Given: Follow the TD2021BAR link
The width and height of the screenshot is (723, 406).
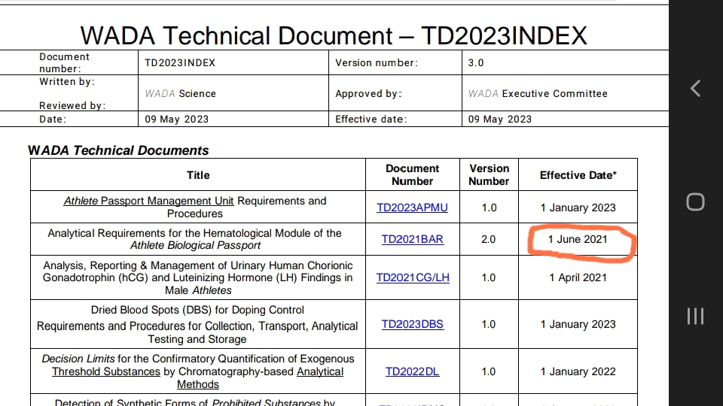Looking at the screenshot, I should tap(412, 239).
